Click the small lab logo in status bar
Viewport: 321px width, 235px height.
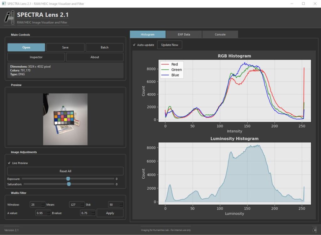(314, 230)
